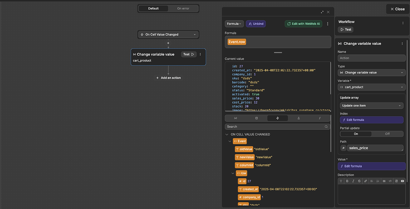Click the expand formula panel icon
The image size is (410, 209).
point(322,12)
